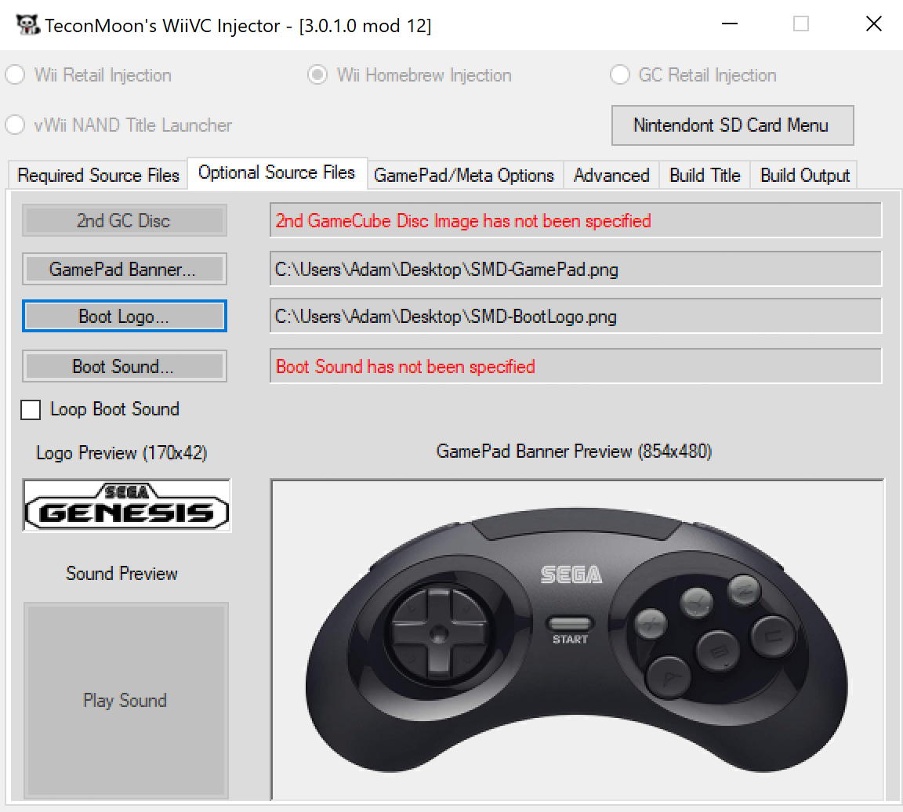
Task: Click the TeconMoon app icon in title bar
Action: click(27, 25)
